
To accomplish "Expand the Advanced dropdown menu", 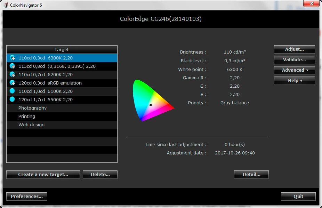I will pyautogui.click(x=294, y=70).
